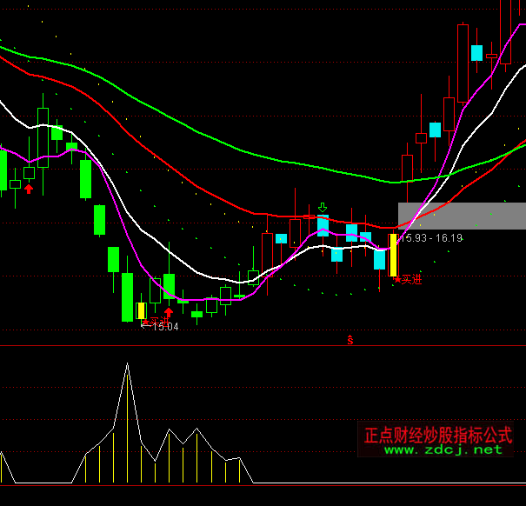Click the red up arrow beside the 15.04 low
526x506 pixels.
tap(169, 312)
